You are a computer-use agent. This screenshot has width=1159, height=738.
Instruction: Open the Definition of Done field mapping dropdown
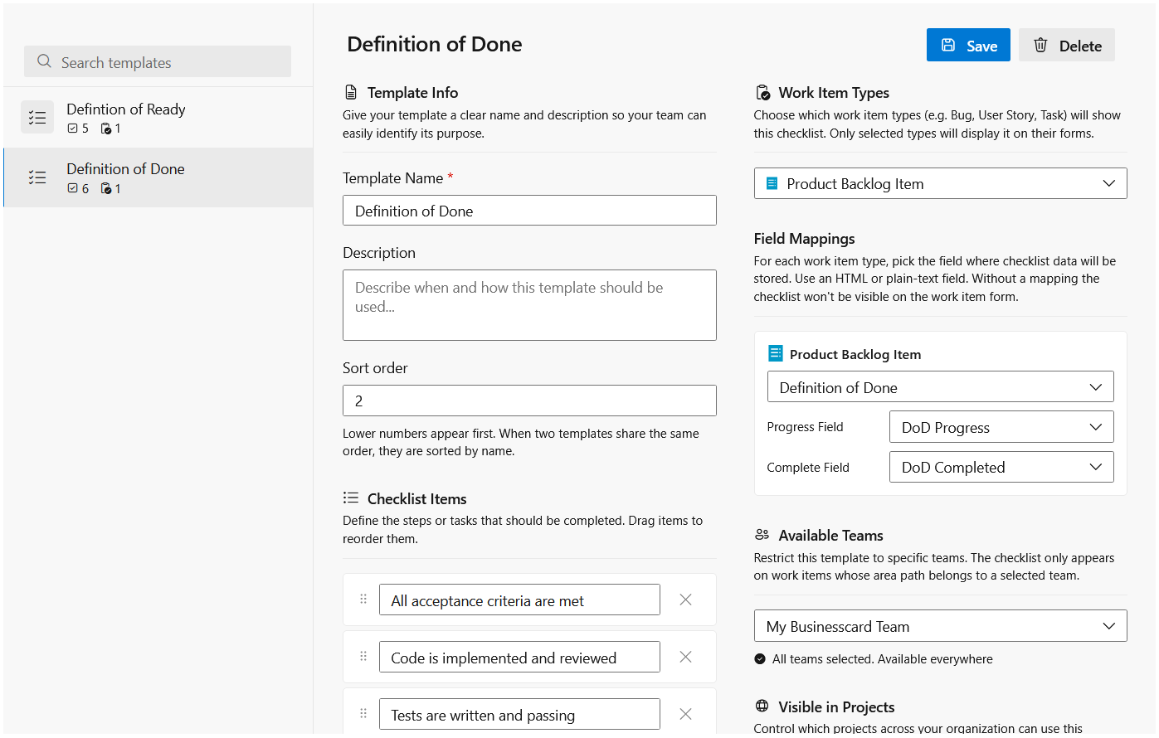[940, 387]
